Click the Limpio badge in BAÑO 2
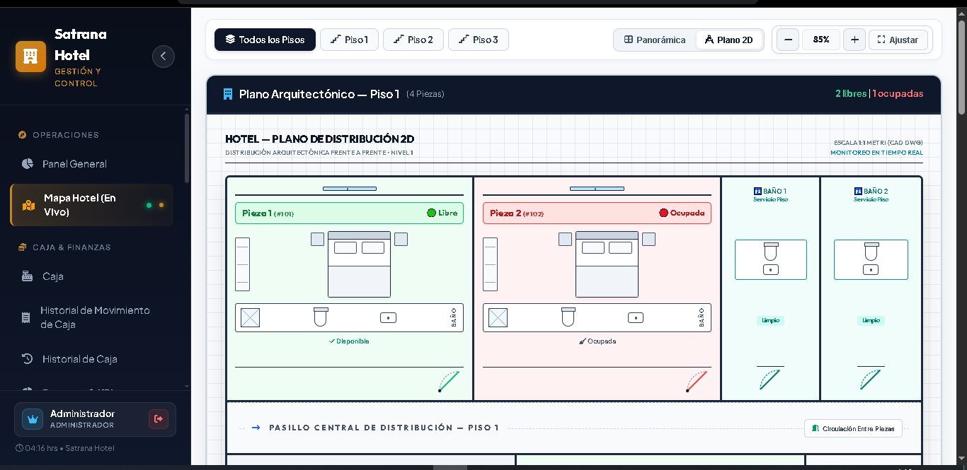This screenshot has width=967, height=470. [871, 320]
